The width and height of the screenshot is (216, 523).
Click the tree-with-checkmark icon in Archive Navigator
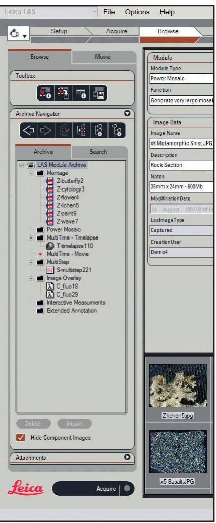[64, 131]
